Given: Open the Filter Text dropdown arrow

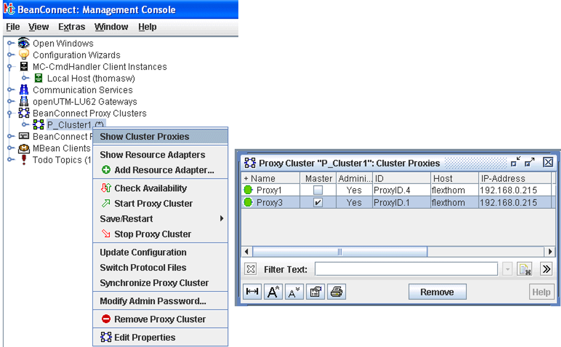Looking at the screenshot, I should pos(508,269).
